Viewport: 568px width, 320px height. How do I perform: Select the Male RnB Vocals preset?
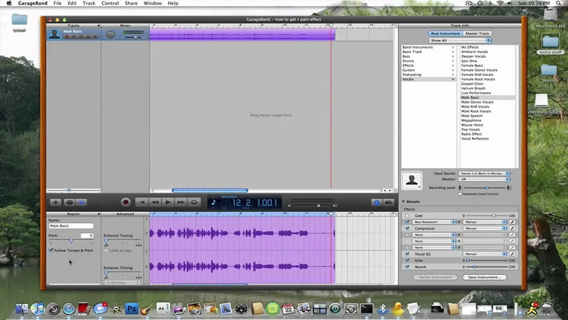click(475, 107)
